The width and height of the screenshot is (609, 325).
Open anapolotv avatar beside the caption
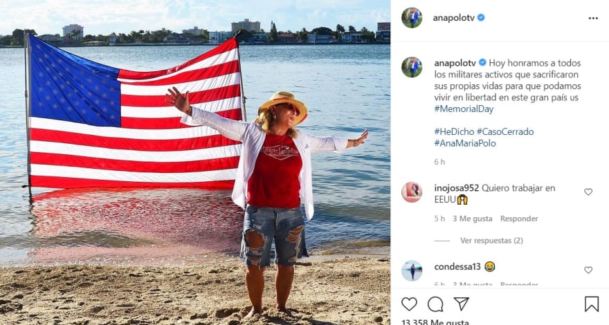(x=412, y=67)
